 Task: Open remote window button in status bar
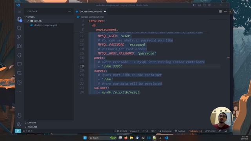coord(18,131)
